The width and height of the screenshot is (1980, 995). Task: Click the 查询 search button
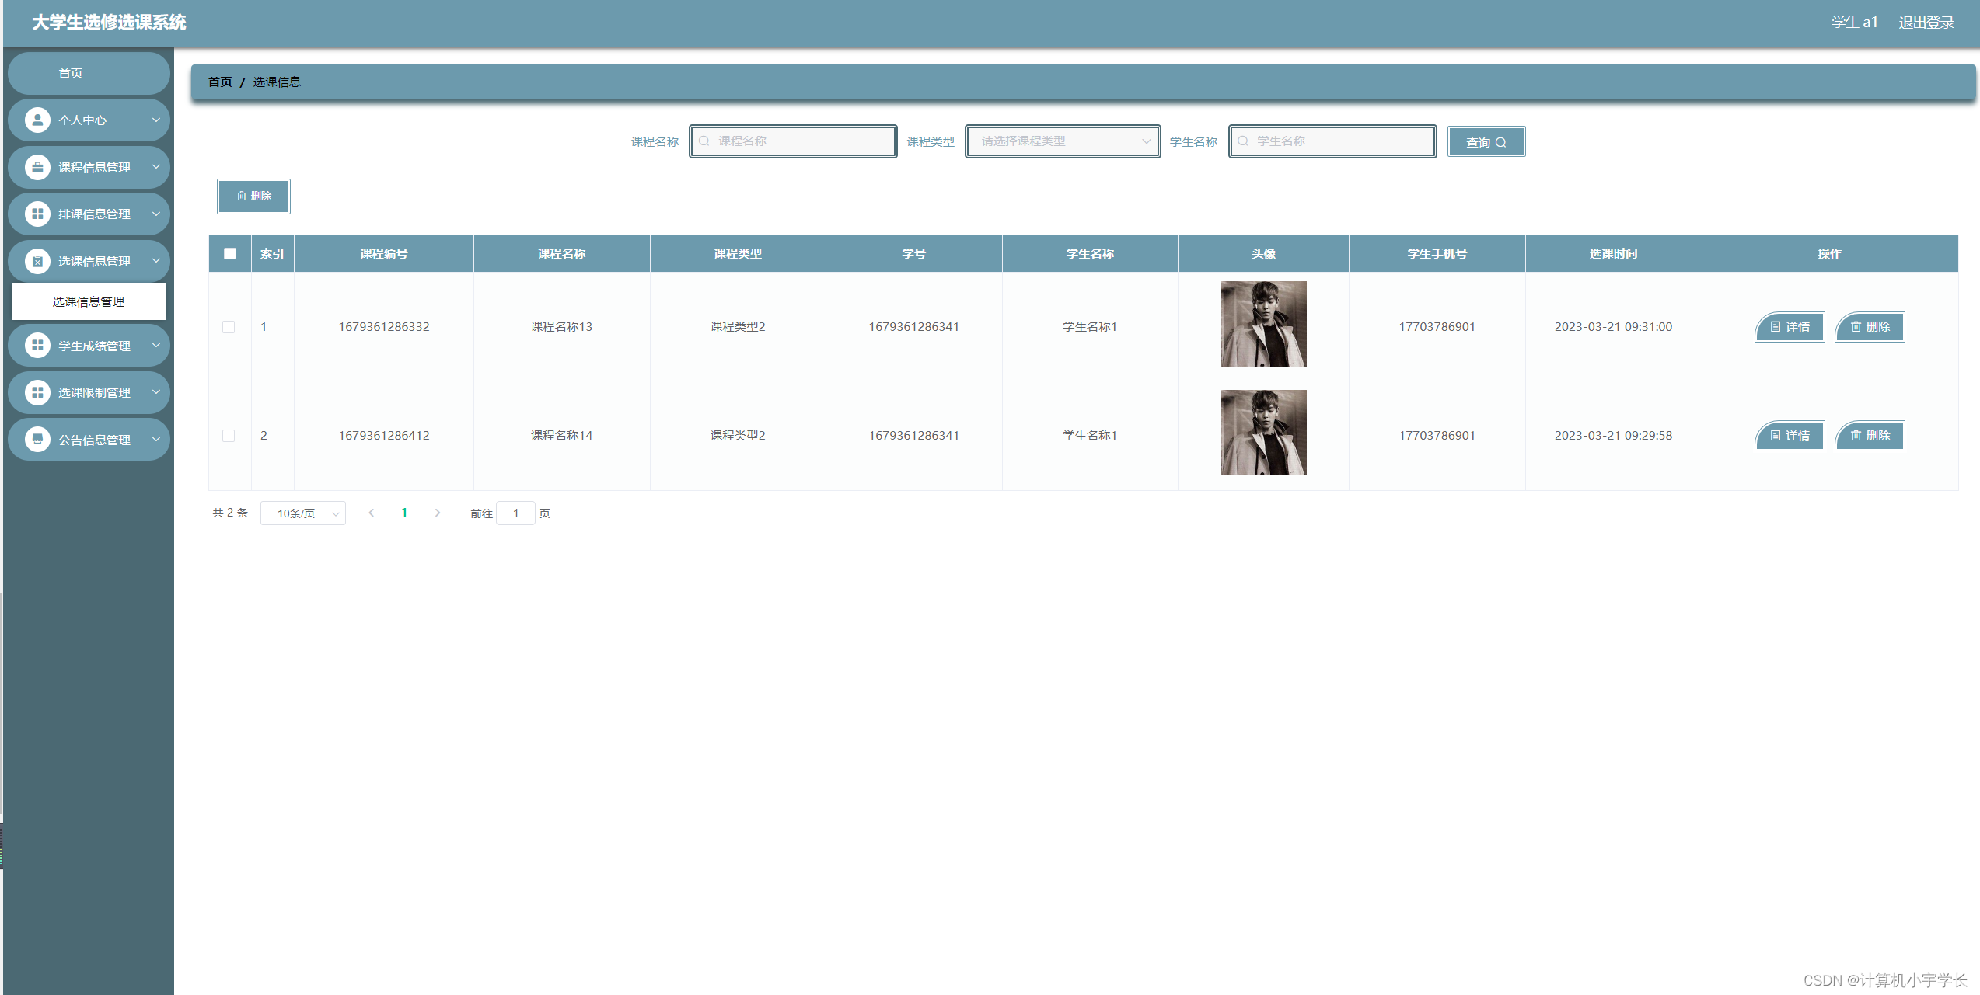tap(1486, 142)
